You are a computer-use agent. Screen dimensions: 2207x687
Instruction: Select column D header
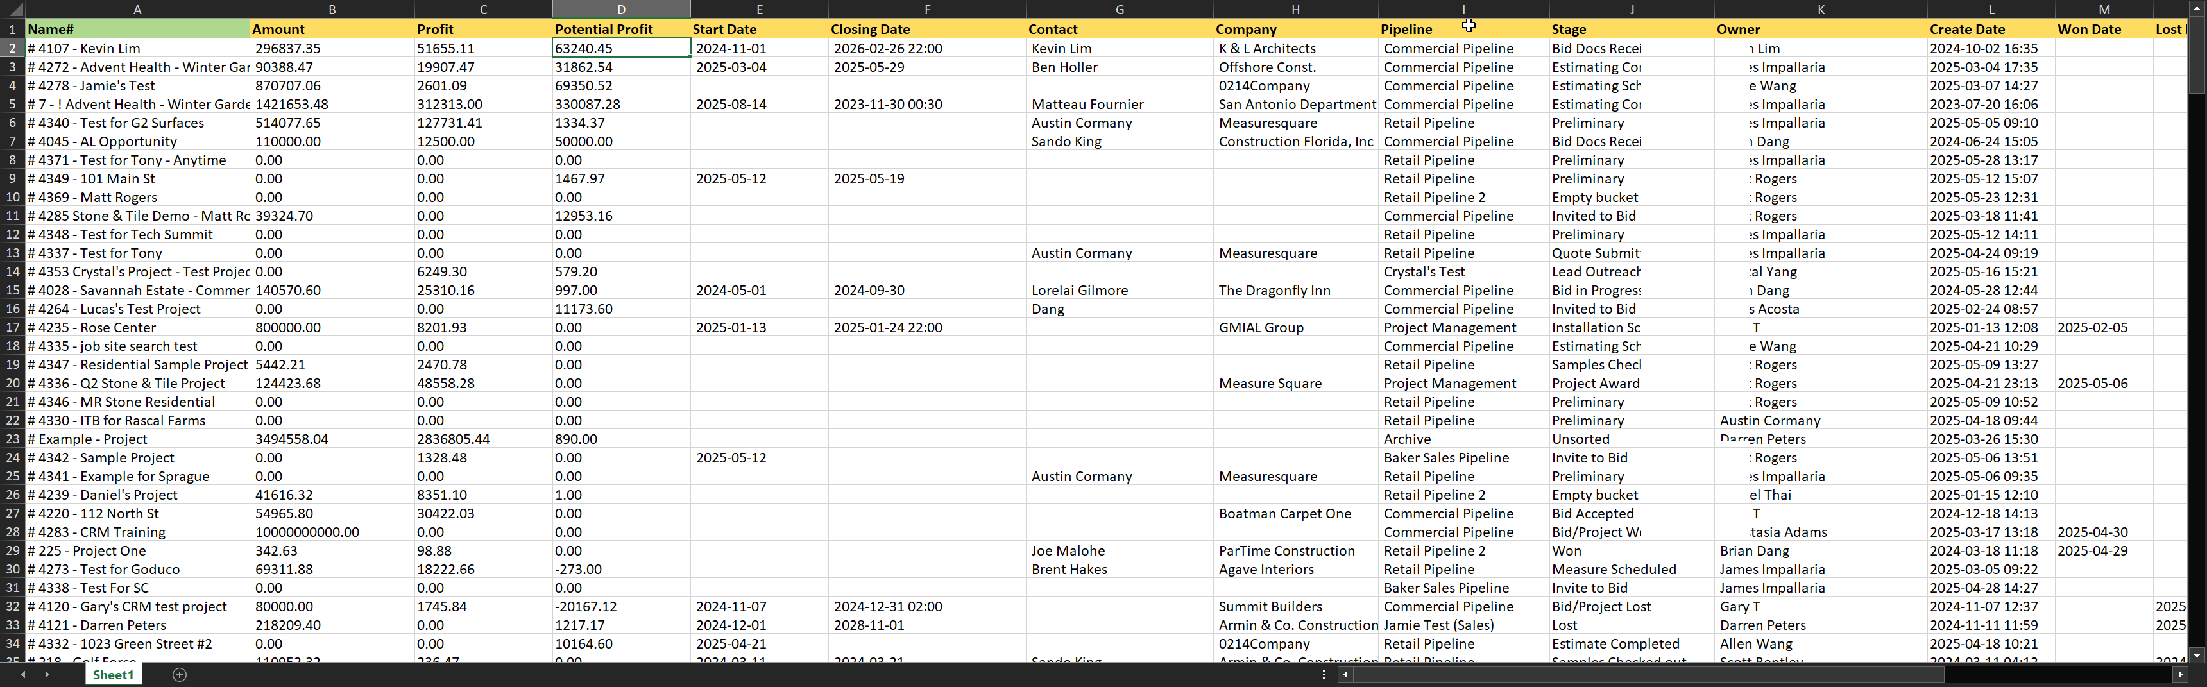(x=621, y=10)
